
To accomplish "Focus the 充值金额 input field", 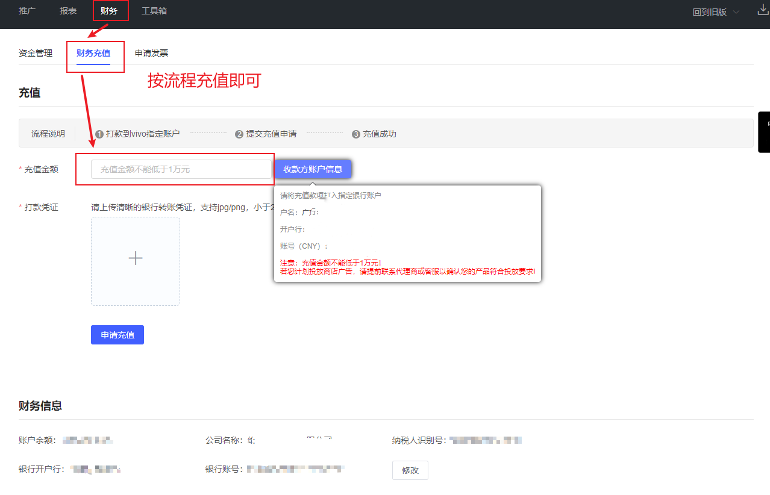I will pos(181,169).
